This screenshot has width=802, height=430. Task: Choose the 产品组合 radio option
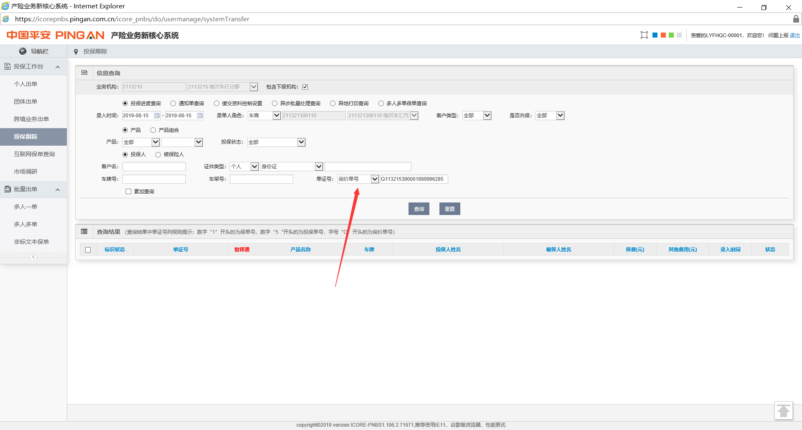153,130
